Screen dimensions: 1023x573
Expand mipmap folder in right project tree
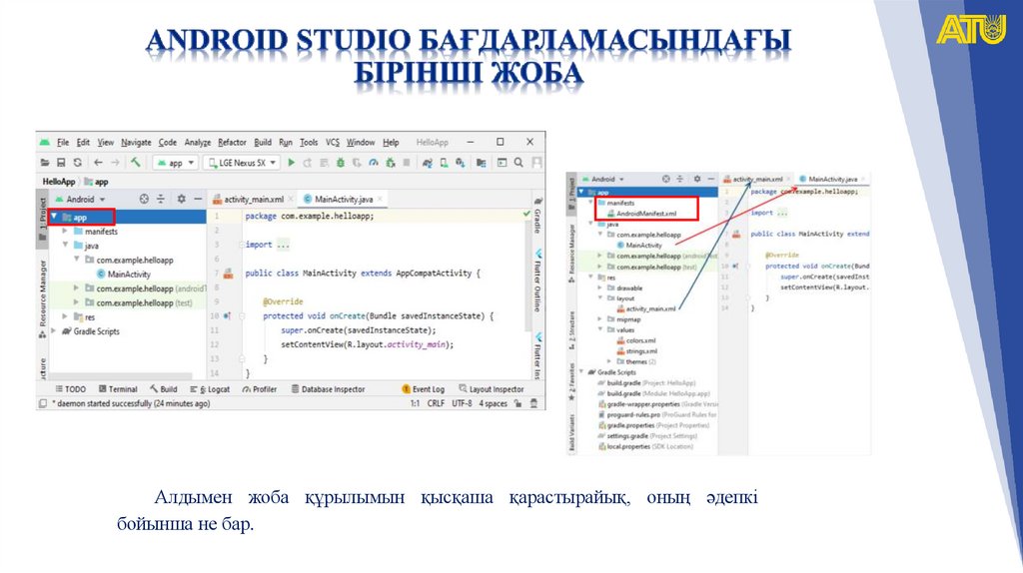[x=600, y=319]
